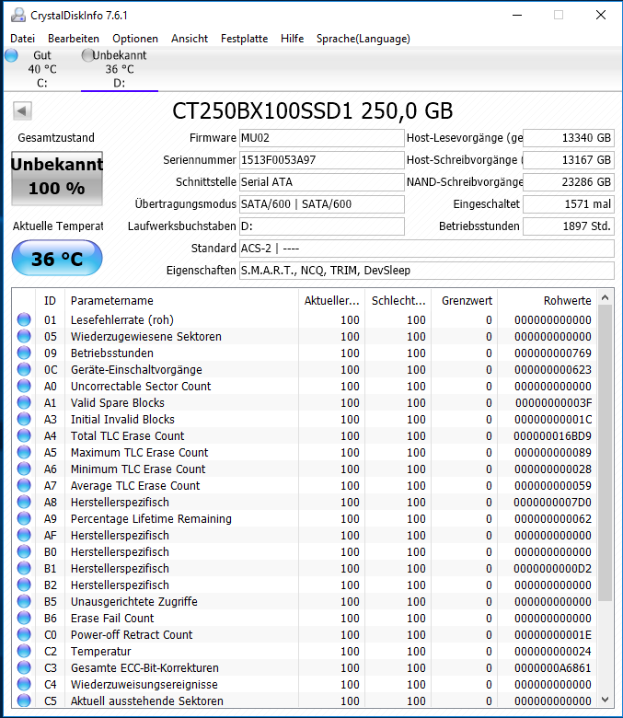Viewport: 623px width, 718px height.
Task: Click the previous disk arrow button
Action: coord(22,110)
